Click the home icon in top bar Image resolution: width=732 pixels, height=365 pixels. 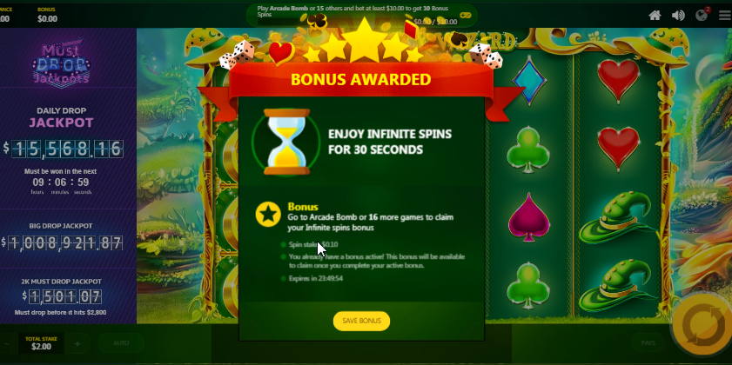pyautogui.click(x=655, y=16)
